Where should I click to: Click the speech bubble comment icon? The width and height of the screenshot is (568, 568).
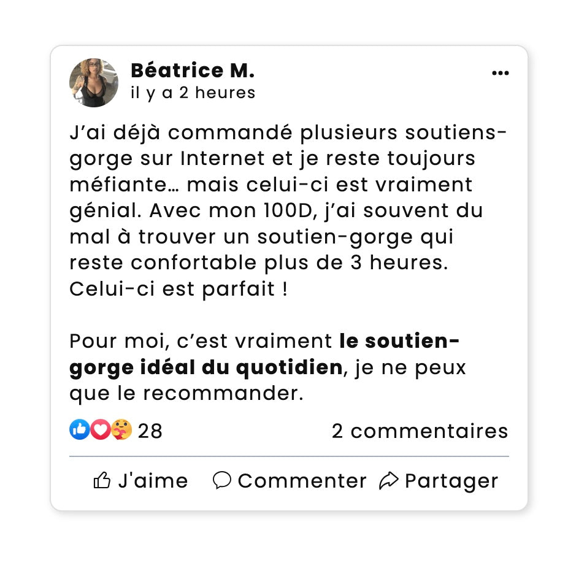click(x=221, y=480)
